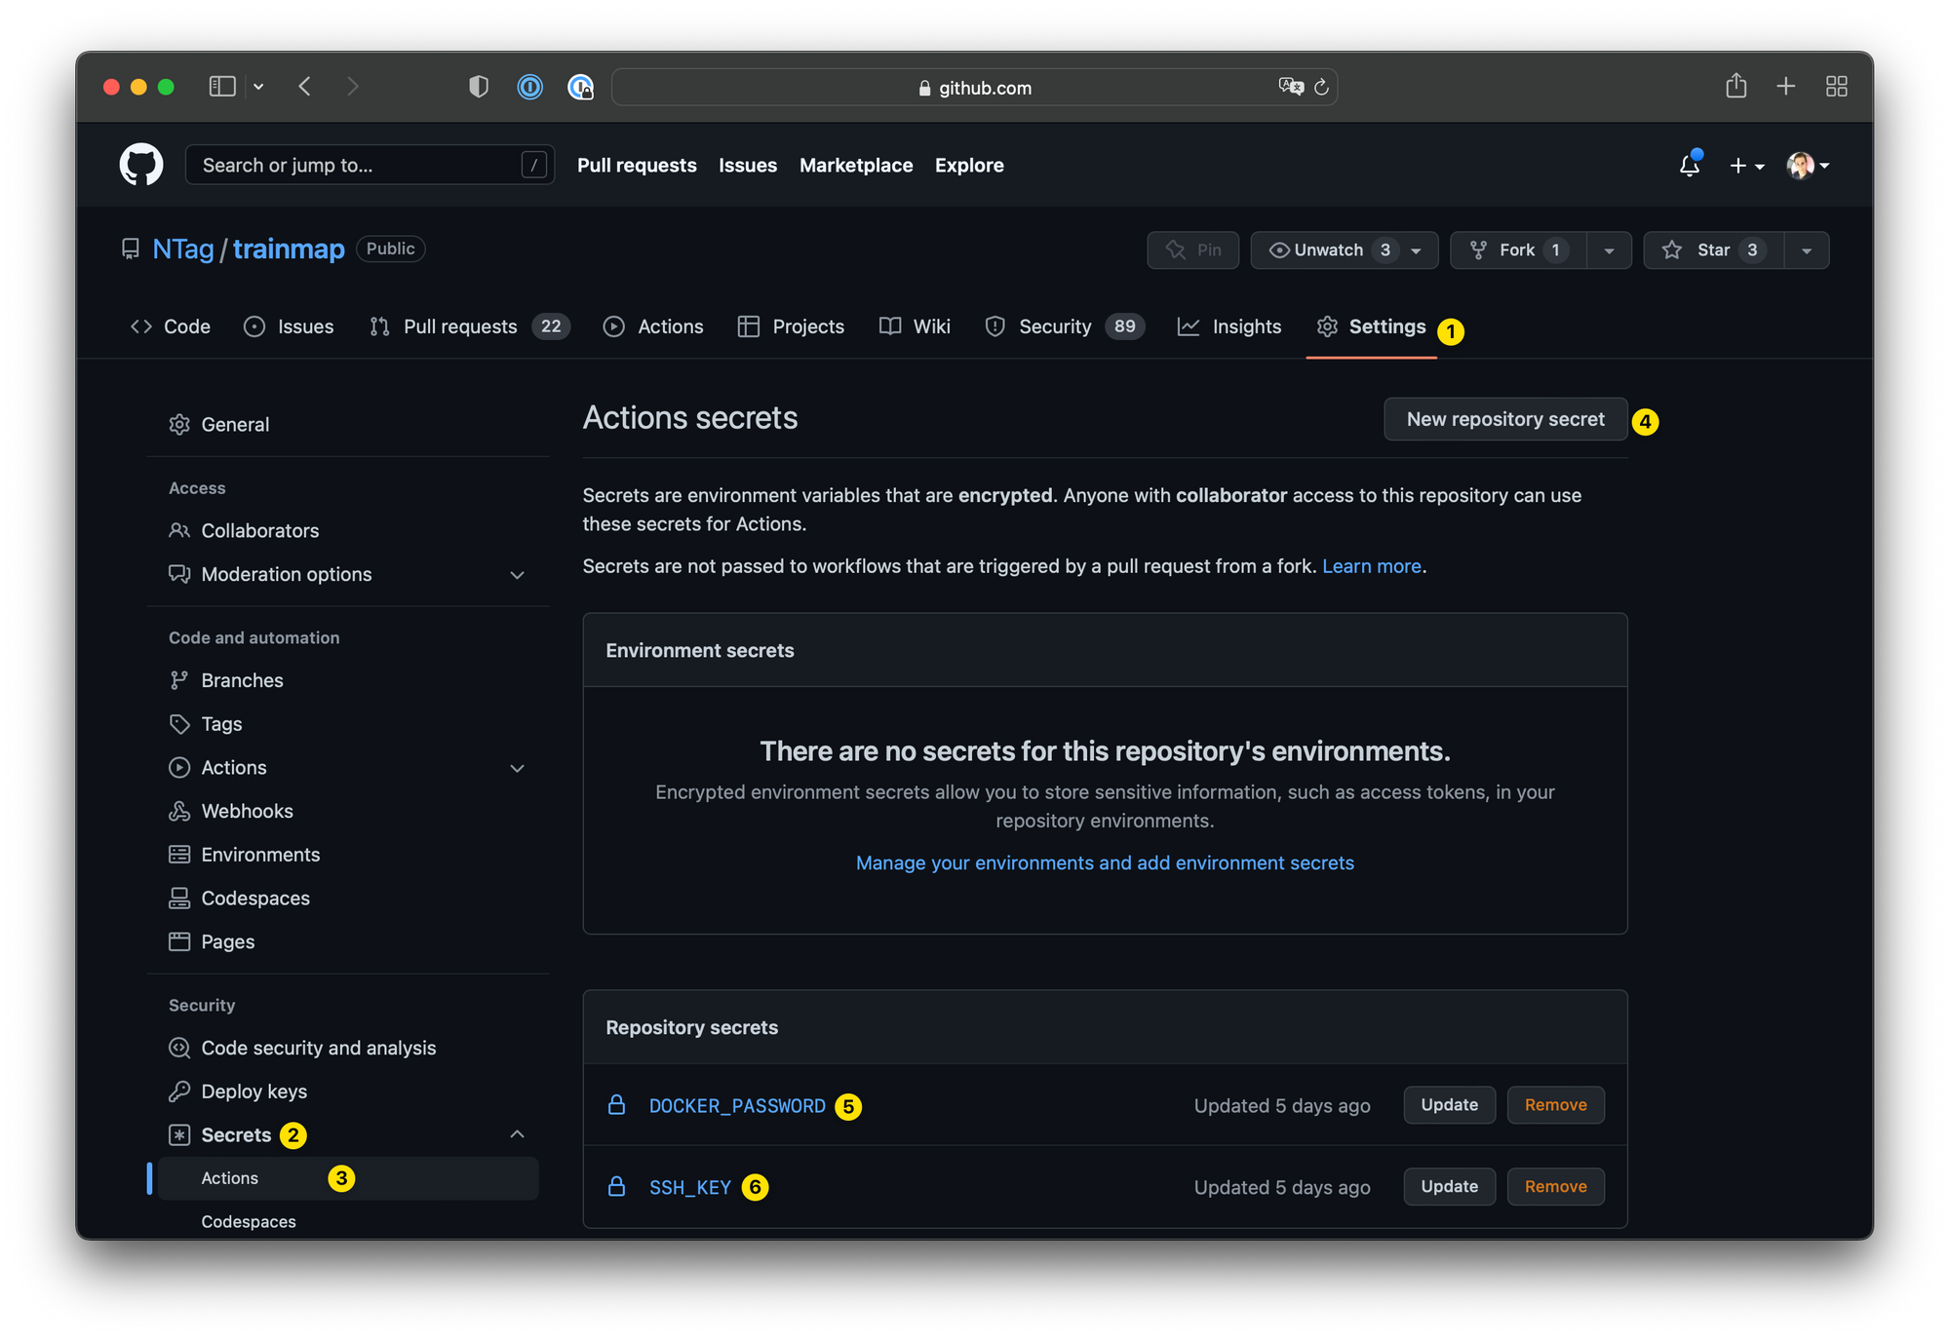The width and height of the screenshot is (1950, 1341).
Task: Click the Branches icon in sidebar
Action: [x=179, y=680]
